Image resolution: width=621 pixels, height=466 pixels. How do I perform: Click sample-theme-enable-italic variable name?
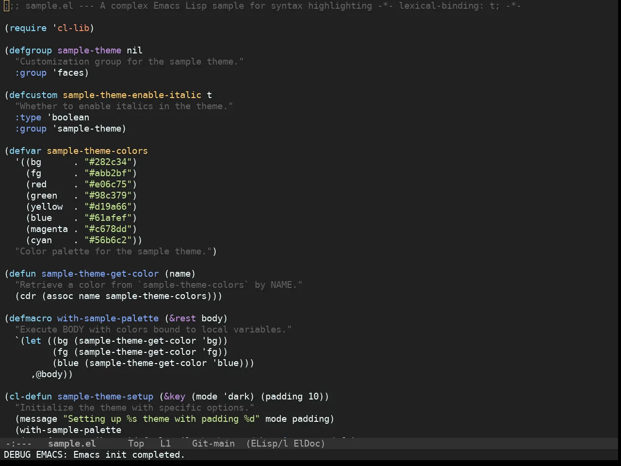[x=132, y=95]
